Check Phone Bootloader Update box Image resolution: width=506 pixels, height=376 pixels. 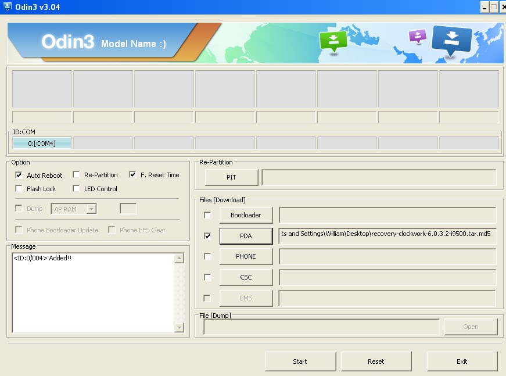[19, 230]
